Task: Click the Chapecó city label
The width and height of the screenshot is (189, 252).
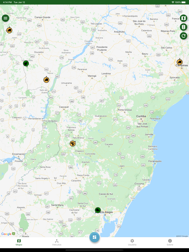Action: point(79,151)
